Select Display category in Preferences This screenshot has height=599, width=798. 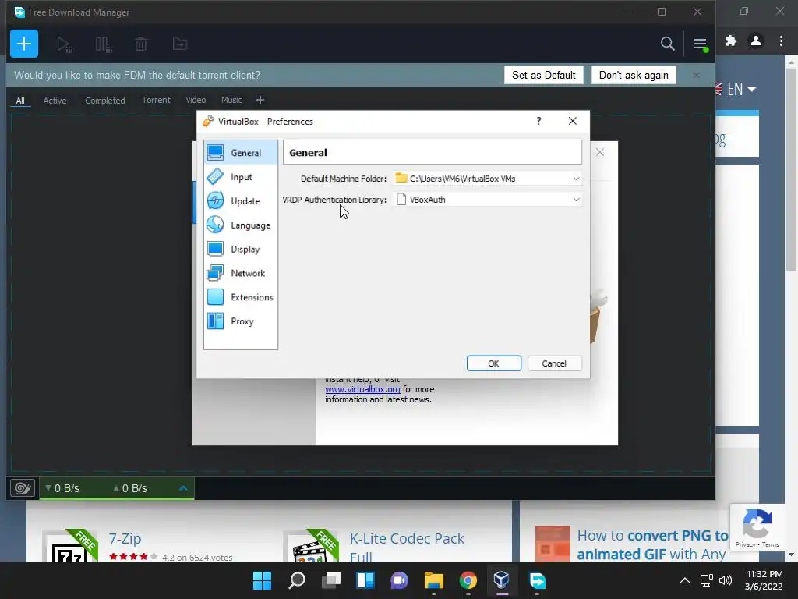(241, 249)
